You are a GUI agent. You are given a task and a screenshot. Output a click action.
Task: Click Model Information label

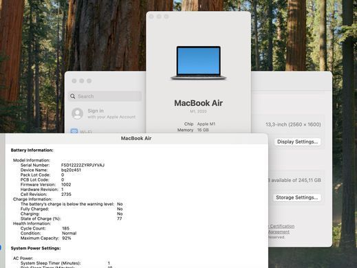tap(32, 160)
